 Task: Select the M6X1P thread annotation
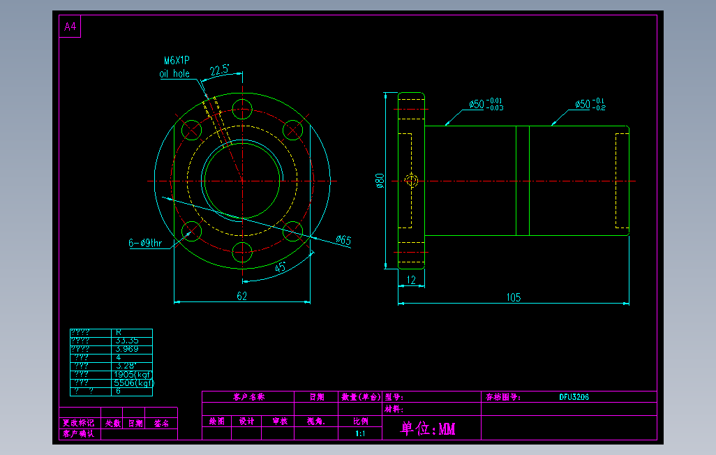coord(177,60)
